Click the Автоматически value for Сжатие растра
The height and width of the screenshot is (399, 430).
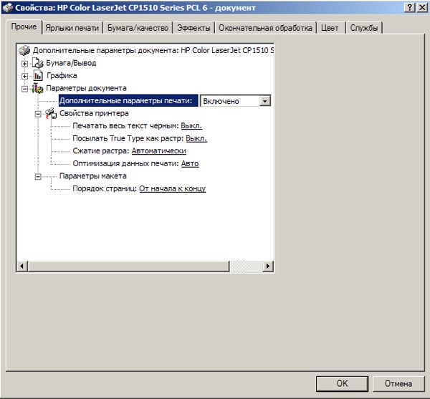pyautogui.click(x=159, y=151)
